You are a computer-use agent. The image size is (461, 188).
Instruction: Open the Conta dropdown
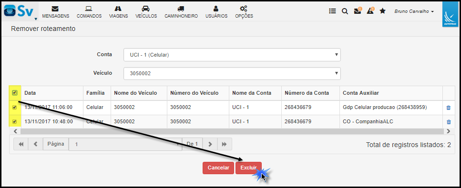232,55
